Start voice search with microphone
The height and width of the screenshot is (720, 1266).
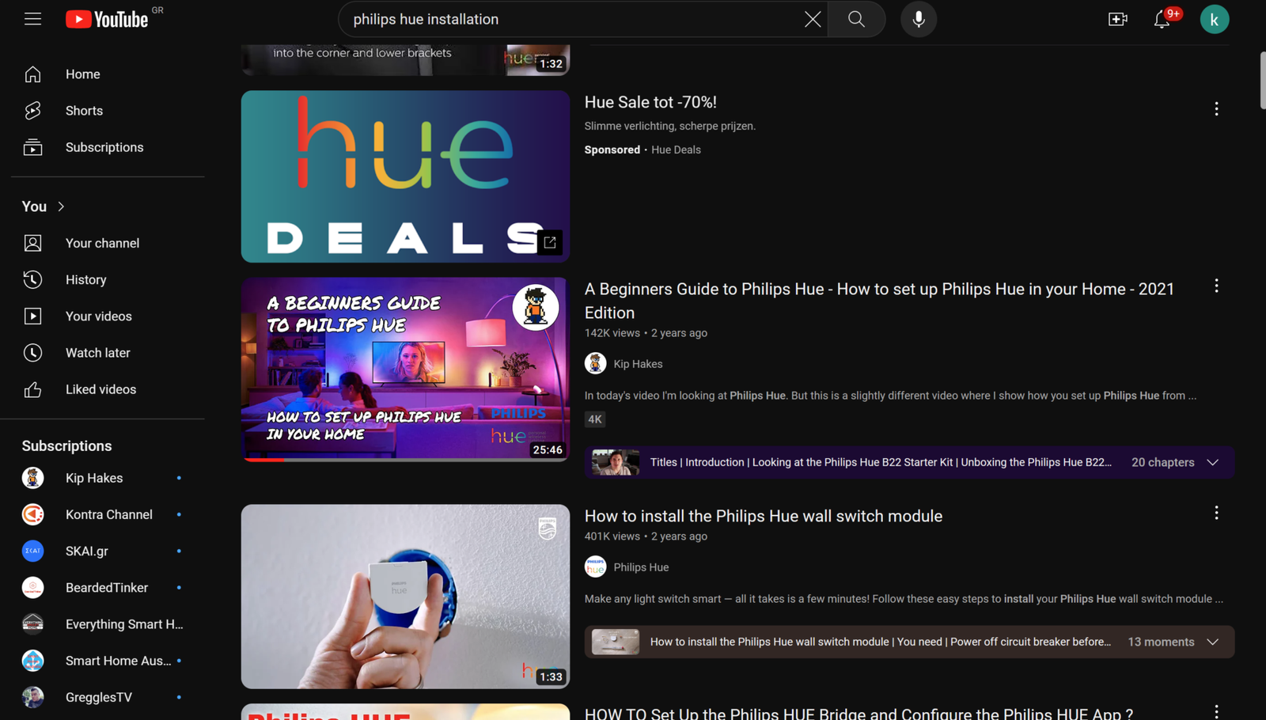coord(919,19)
